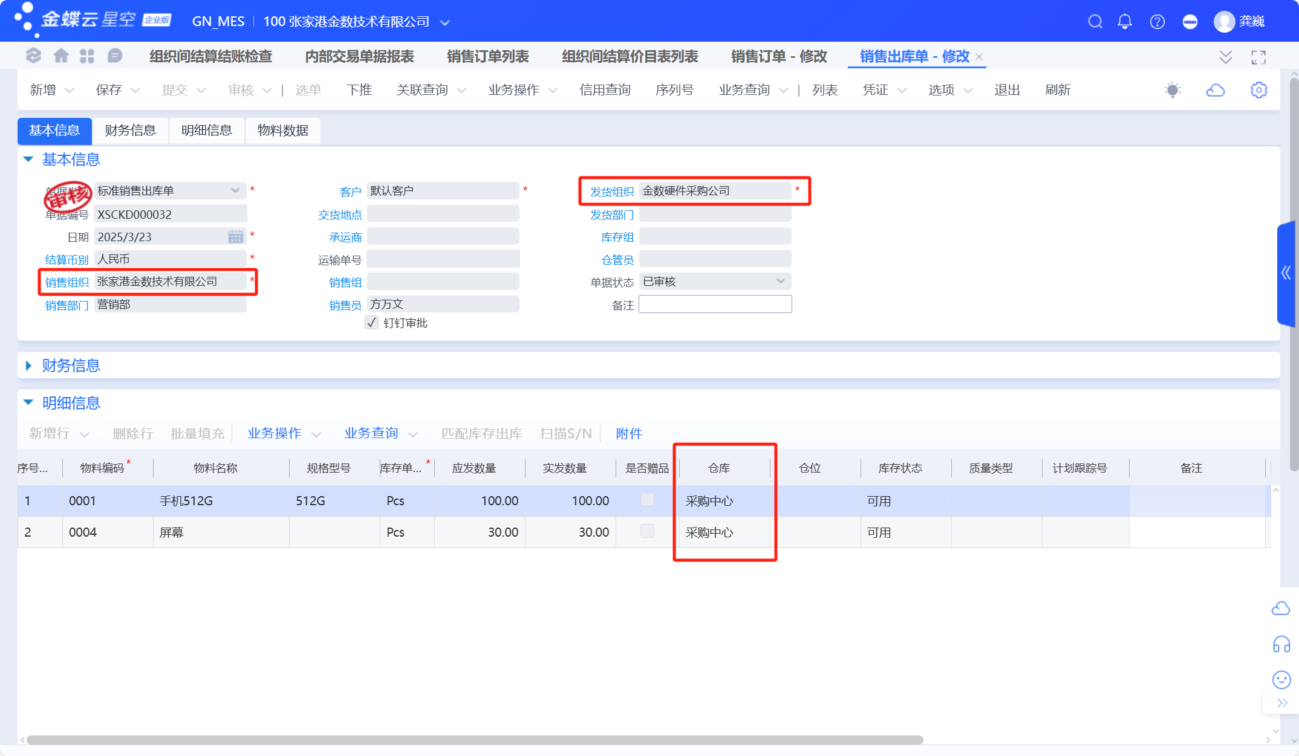Switch to 组织间结算价目表列表 tab

click(x=630, y=57)
